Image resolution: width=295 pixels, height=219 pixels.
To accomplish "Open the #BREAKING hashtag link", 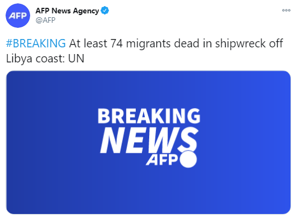I will [x=36, y=43].
